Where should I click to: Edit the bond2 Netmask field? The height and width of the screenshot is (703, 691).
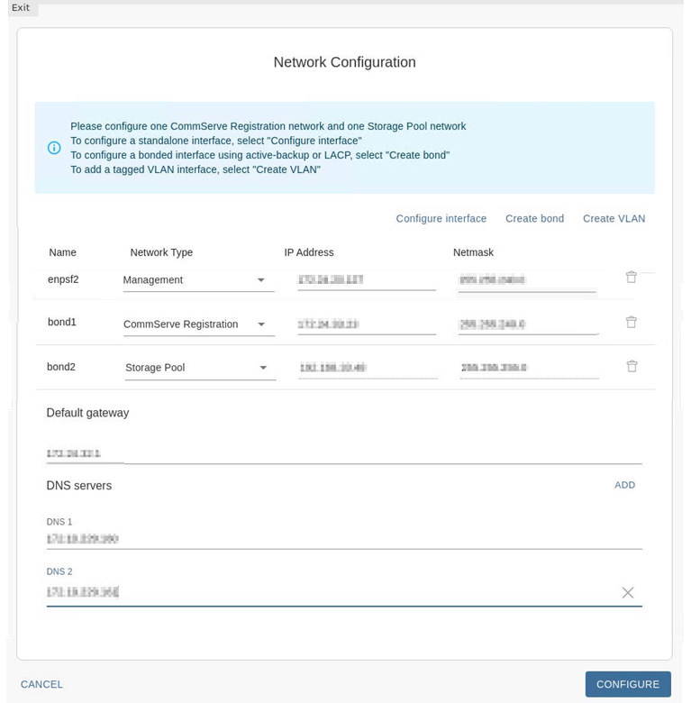[x=528, y=368]
